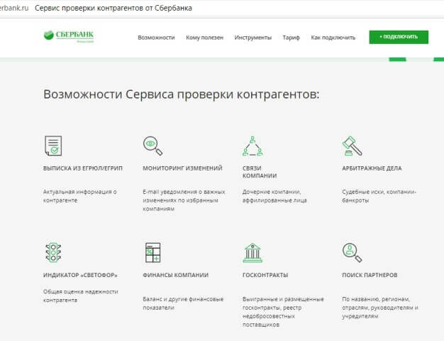444x341 pixels.
Task: Click the calculator finances icon
Action: point(153,252)
